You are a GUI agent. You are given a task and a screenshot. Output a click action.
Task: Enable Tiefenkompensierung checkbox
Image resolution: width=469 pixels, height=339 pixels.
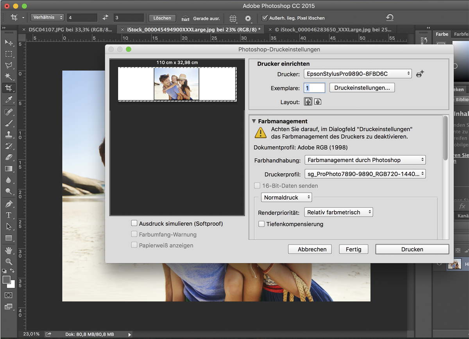coord(262,224)
